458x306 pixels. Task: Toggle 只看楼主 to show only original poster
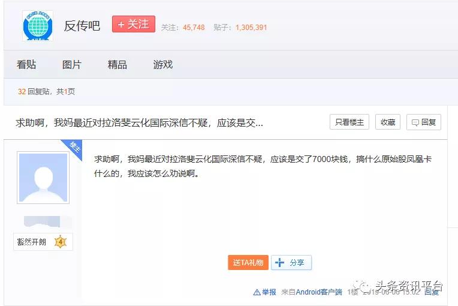(x=349, y=122)
